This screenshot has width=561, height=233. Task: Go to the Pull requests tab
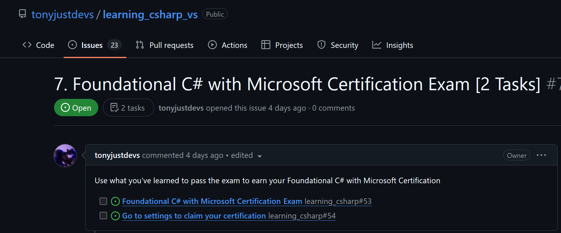[164, 45]
